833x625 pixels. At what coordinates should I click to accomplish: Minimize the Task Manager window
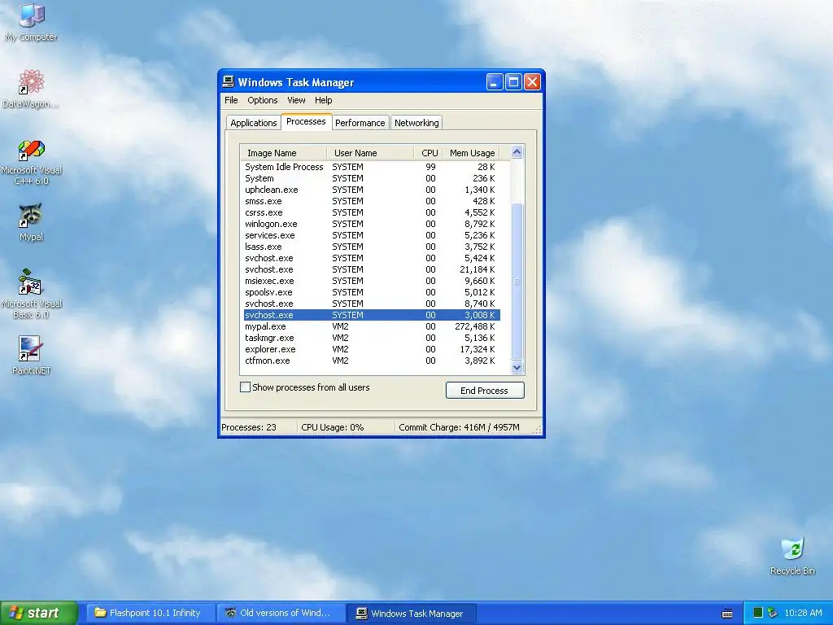pyautogui.click(x=494, y=82)
